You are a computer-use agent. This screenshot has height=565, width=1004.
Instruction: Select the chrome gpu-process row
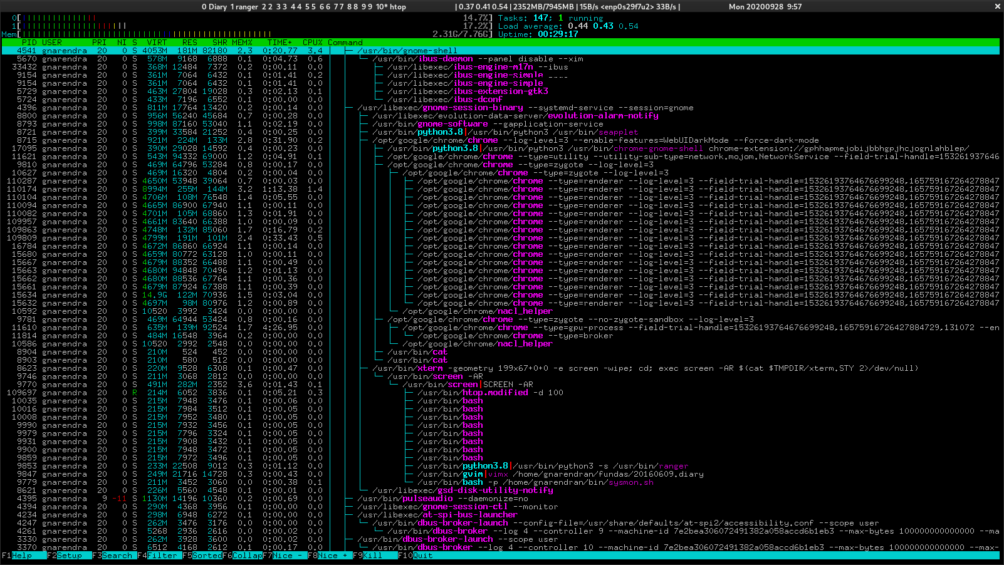500,328
